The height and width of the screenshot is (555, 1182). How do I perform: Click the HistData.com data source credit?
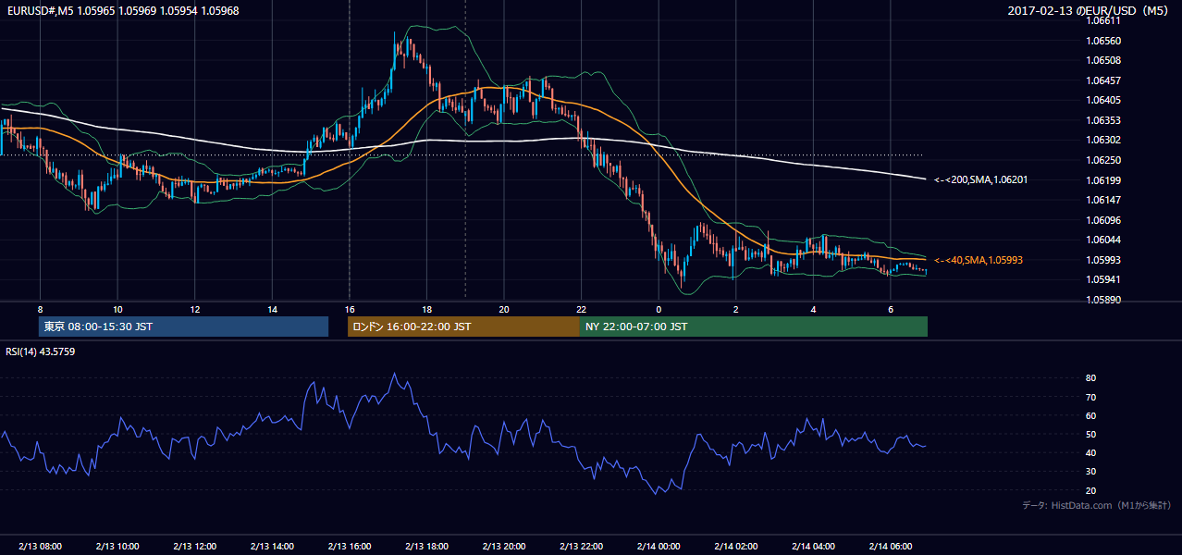tap(1097, 505)
